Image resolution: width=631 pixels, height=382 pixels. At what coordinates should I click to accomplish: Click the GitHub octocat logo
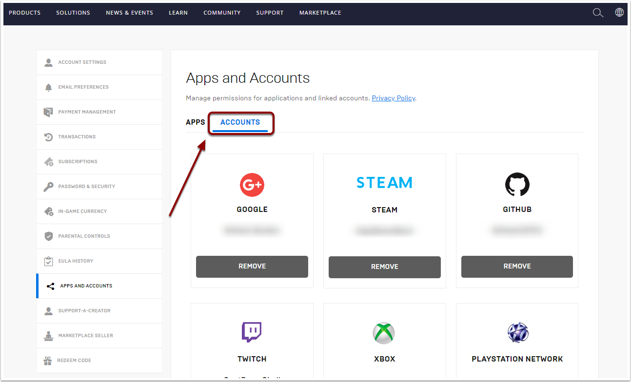[x=517, y=185]
